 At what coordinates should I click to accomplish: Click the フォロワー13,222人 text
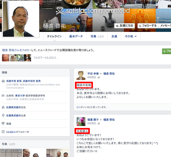pyautogui.click(x=45, y=58)
